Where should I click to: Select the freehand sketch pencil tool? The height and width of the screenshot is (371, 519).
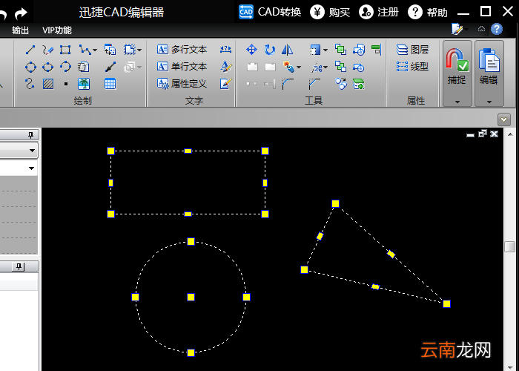tap(48, 50)
